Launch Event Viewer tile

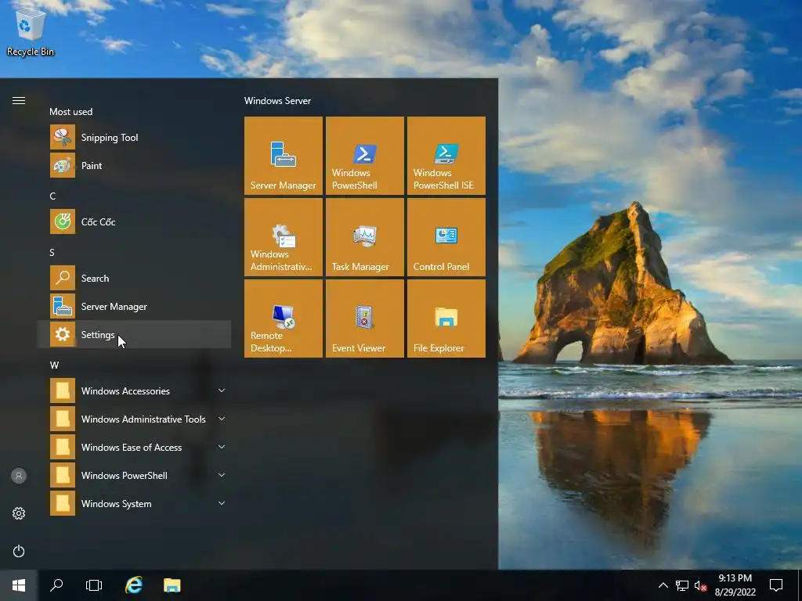365,318
